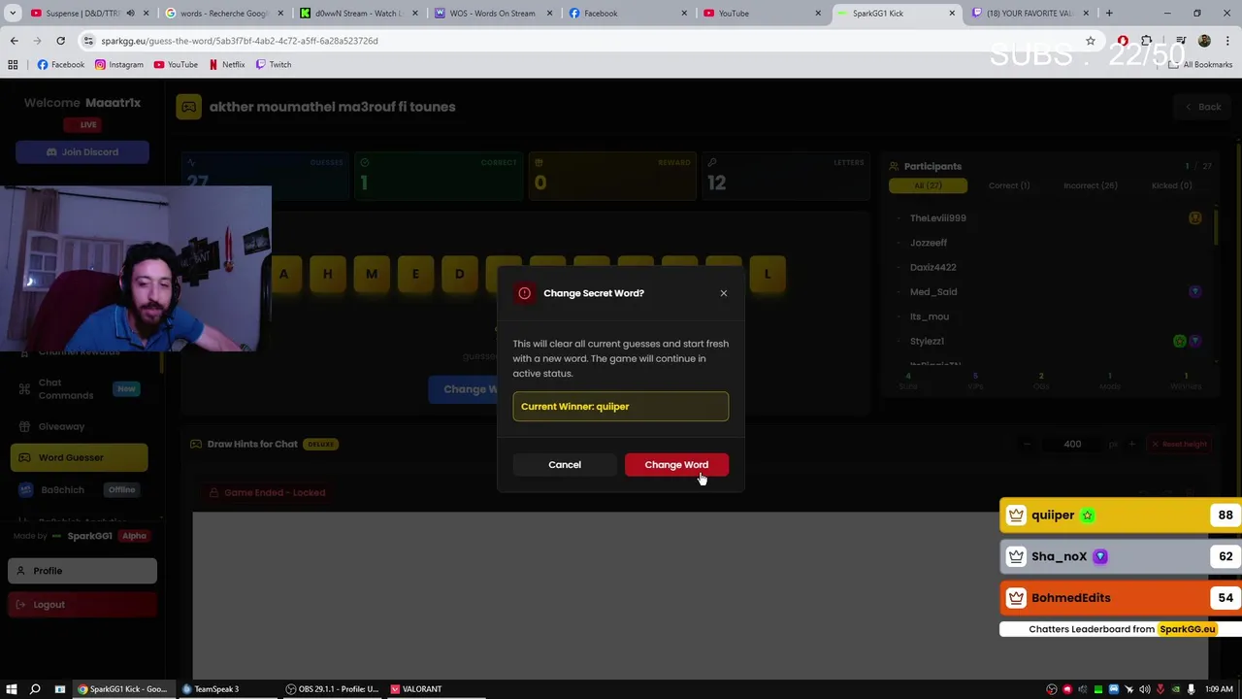Click the quiiper leaderboard row
The width and height of the screenshot is (1242, 699).
click(1121, 516)
